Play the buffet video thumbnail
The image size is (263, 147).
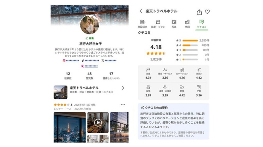[x=98, y=123]
